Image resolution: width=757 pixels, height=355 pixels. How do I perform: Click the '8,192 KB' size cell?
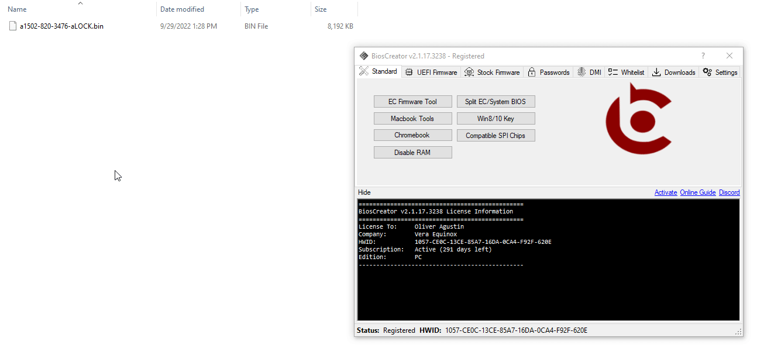click(x=340, y=26)
